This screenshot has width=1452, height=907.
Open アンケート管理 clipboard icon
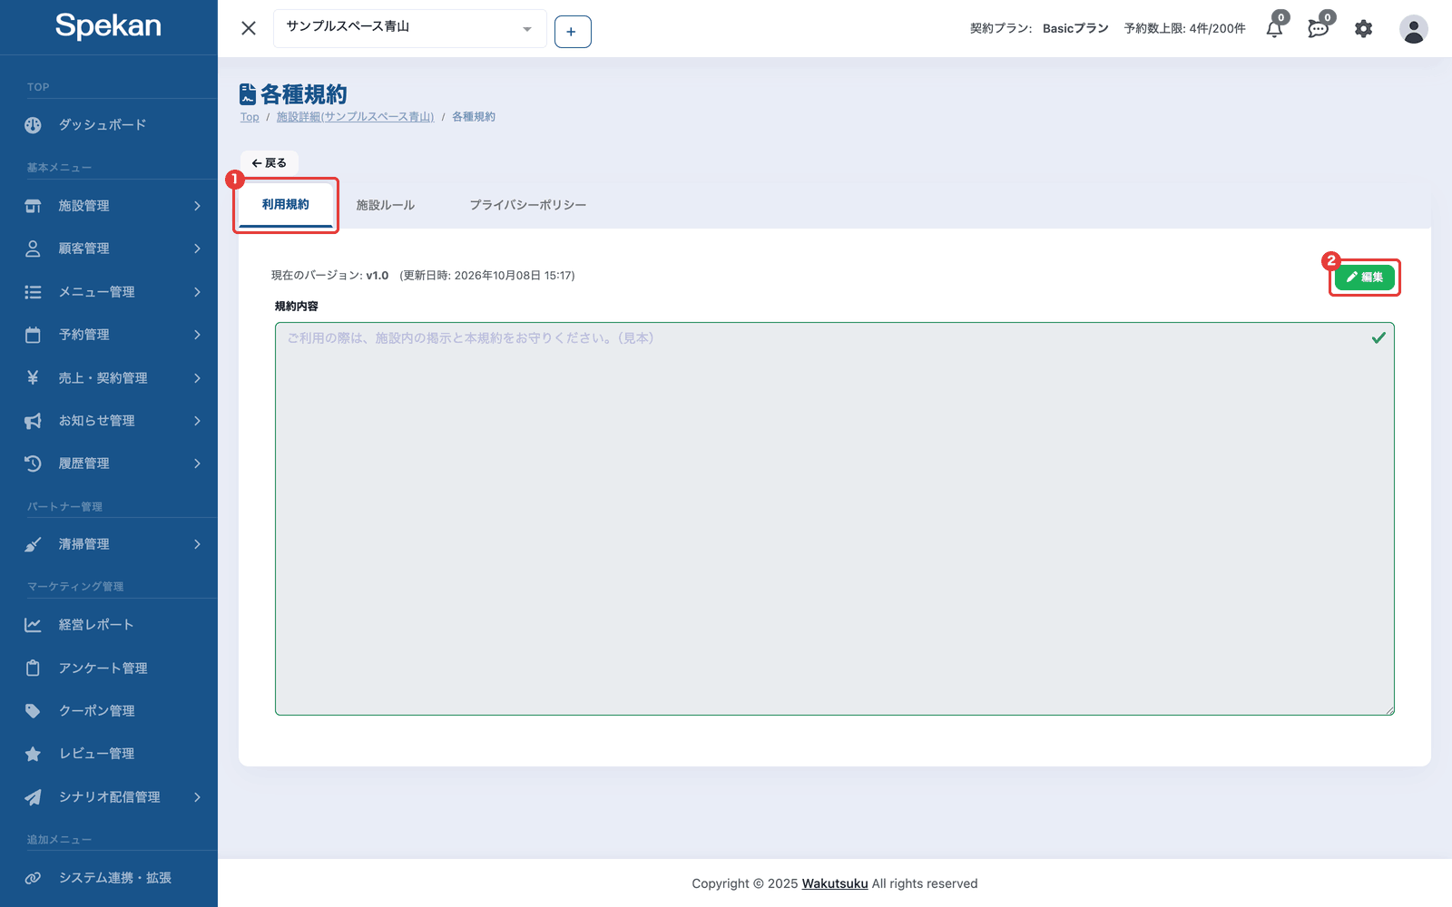(33, 668)
